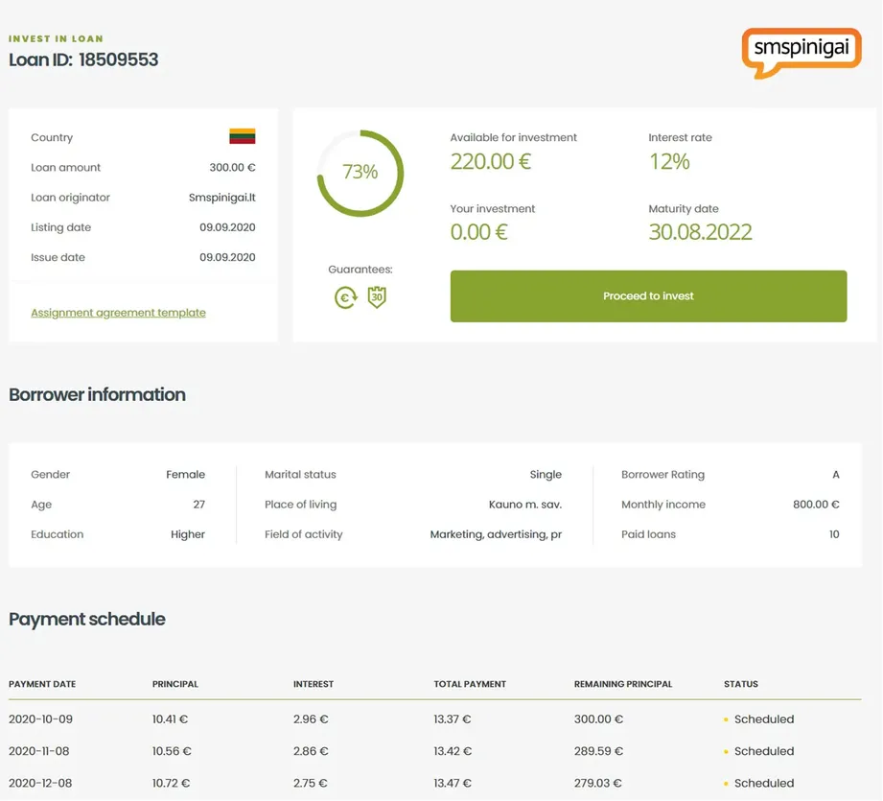The width and height of the screenshot is (883, 801).
Task: Click the 'Invest in loan' label
Action: point(56,39)
